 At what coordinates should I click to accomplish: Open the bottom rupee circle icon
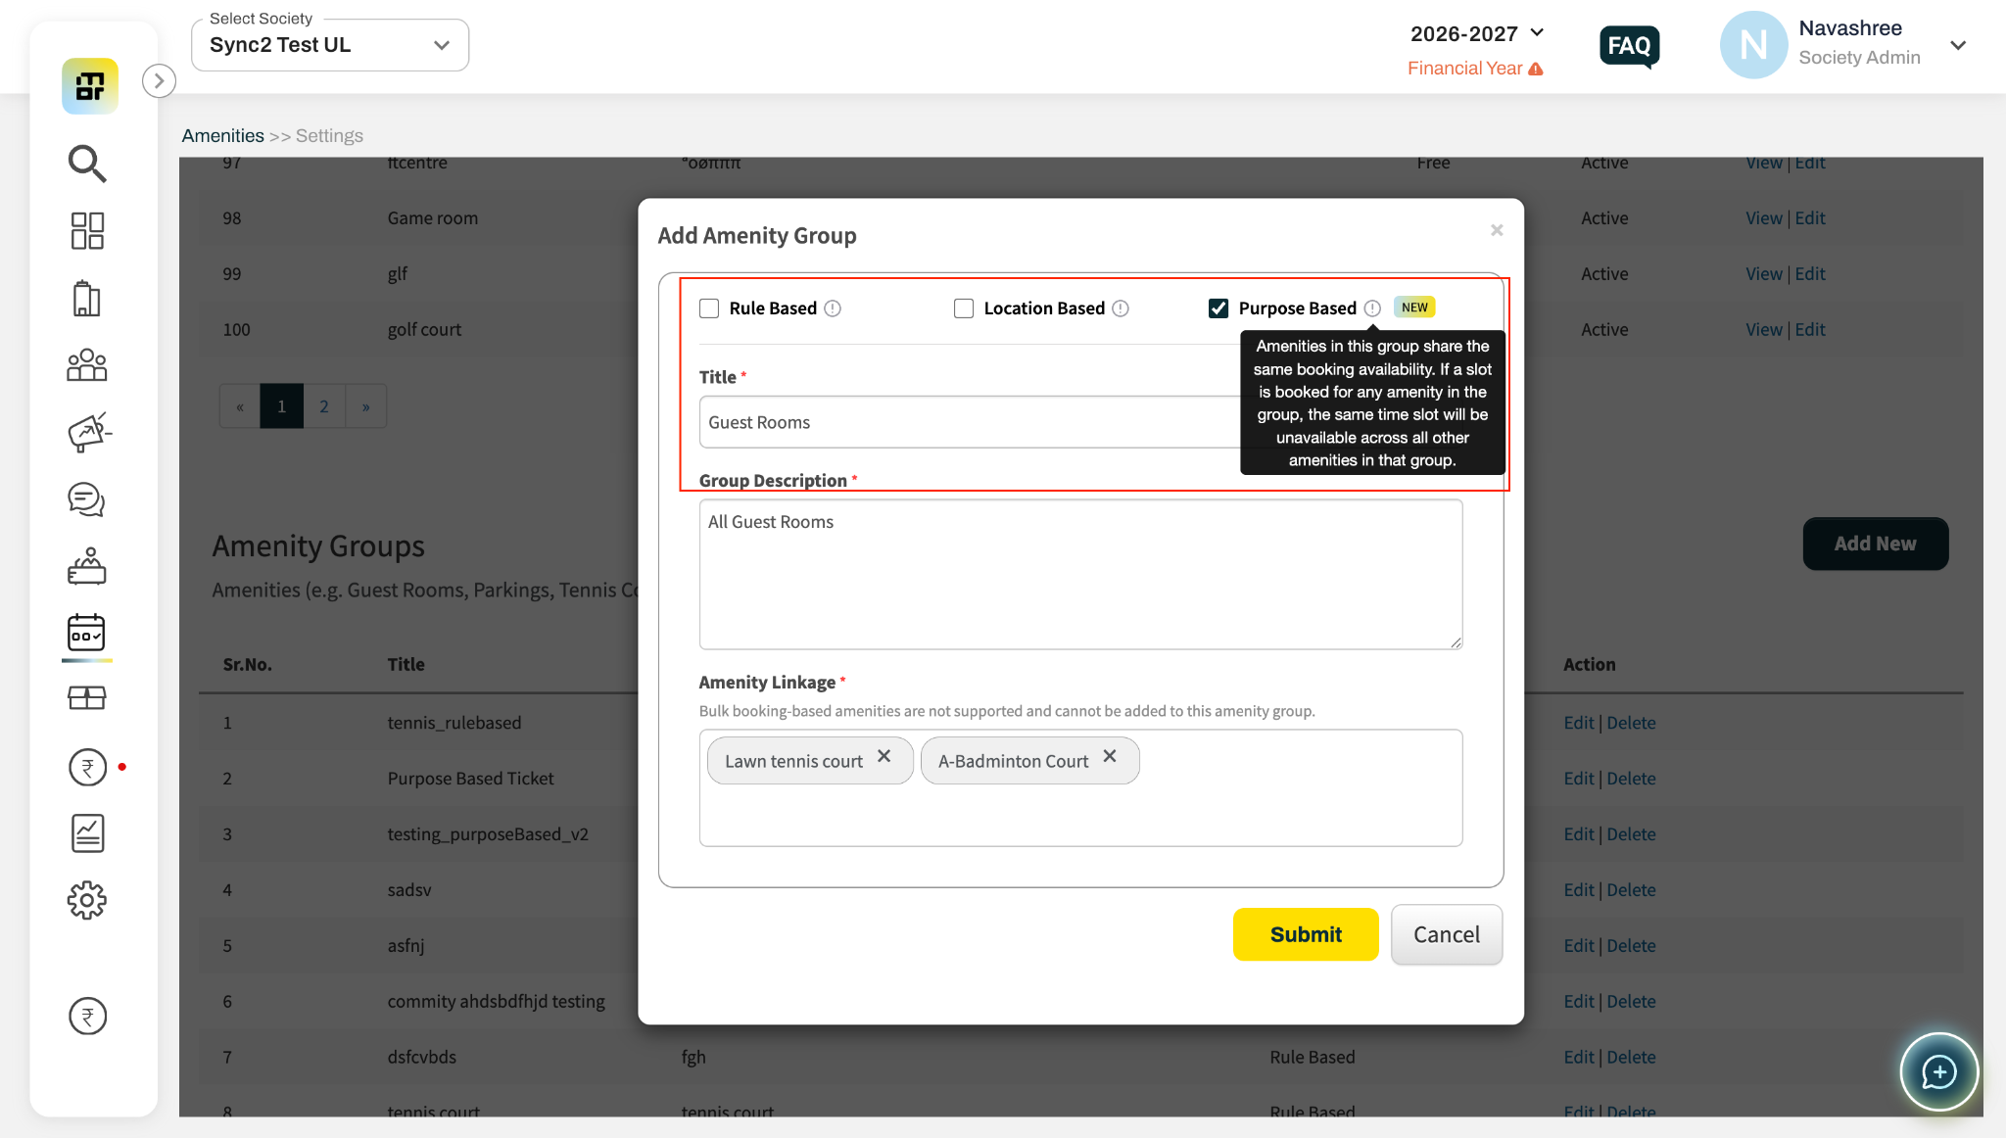(x=88, y=1017)
